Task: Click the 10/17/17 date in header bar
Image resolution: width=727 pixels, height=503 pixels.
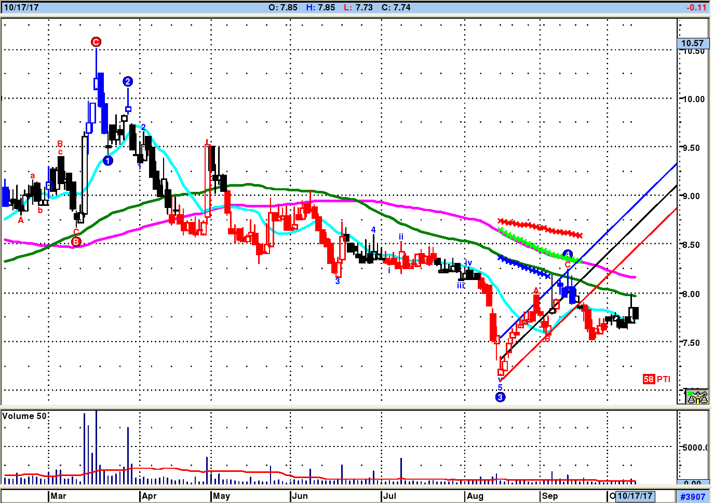Action: click(21, 7)
